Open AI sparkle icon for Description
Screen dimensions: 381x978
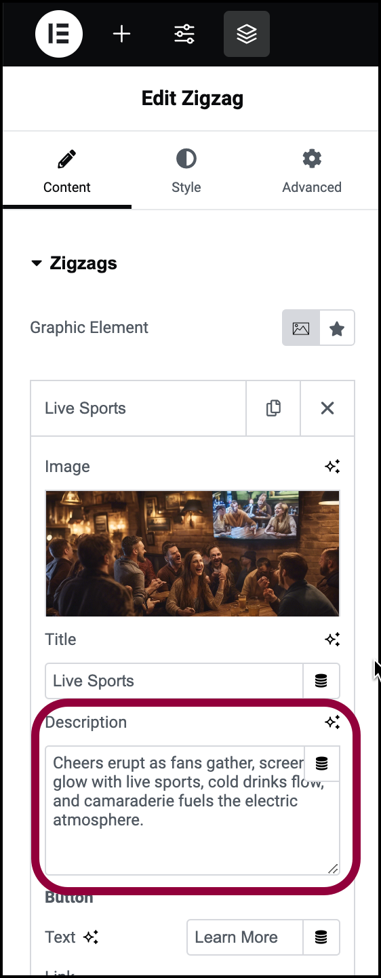(332, 722)
